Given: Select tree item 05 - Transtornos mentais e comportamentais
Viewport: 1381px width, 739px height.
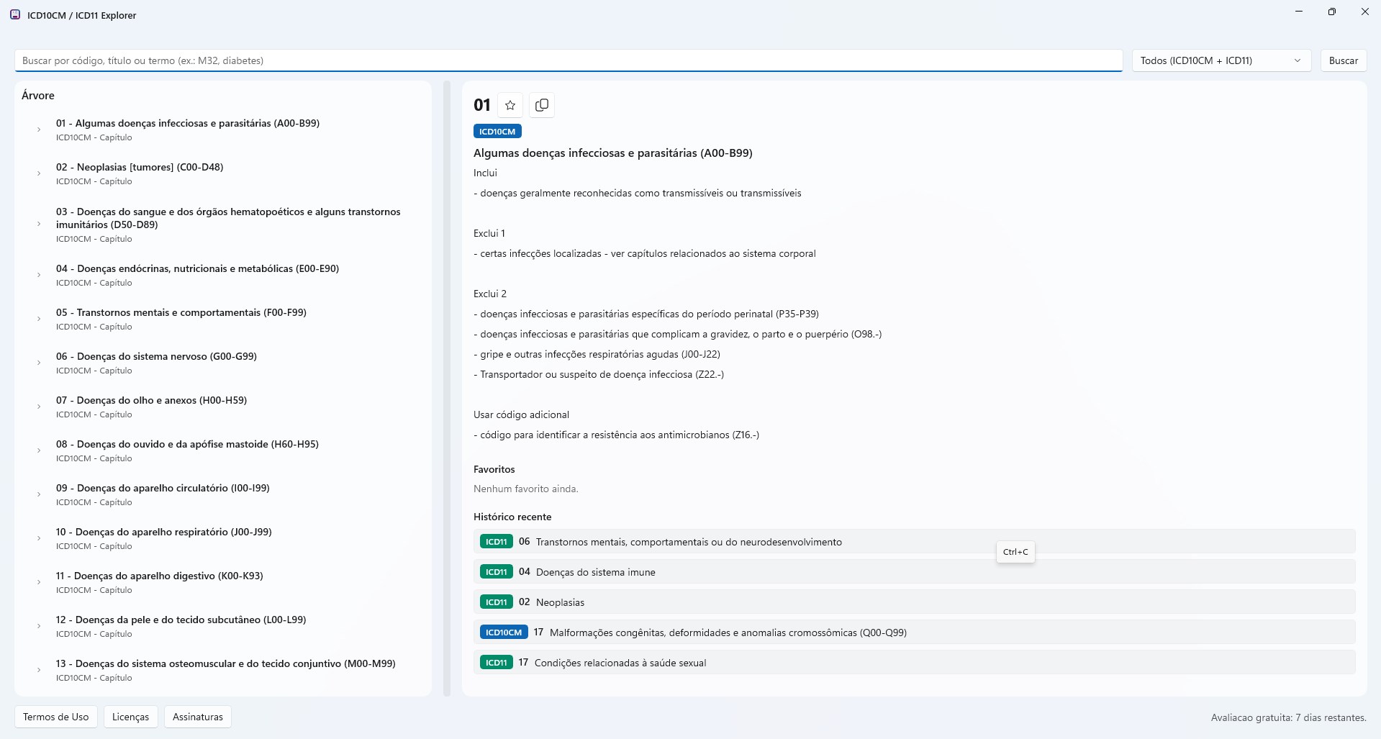Looking at the screenshot, I should [x=223, y=319].
